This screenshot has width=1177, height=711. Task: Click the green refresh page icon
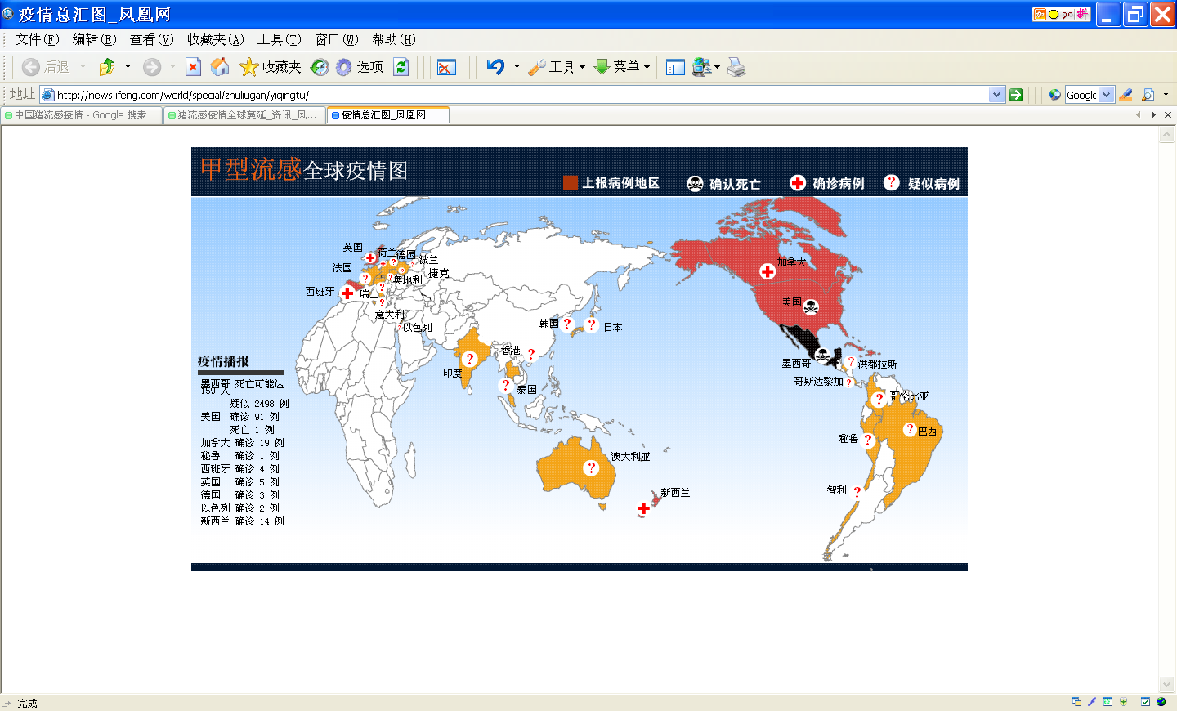pyautogui.click(x=401, y=67)
